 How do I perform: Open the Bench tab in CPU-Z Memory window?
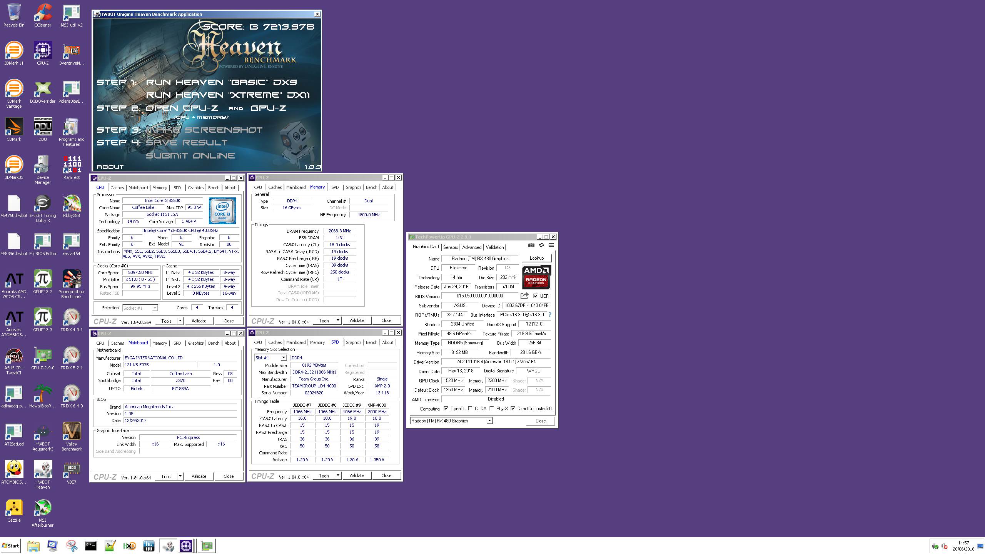coord(371,187)
